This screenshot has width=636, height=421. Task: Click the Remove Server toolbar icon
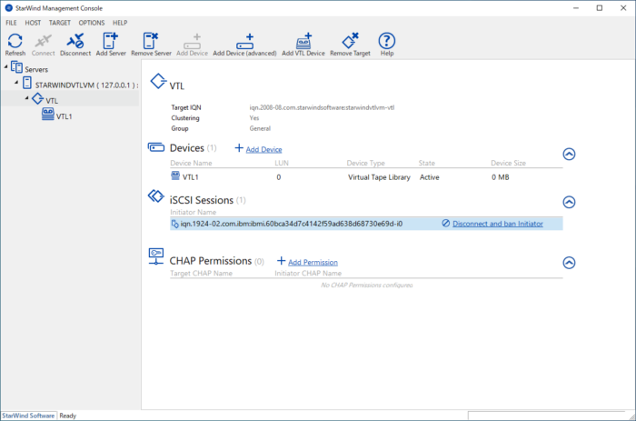coord(151,41)
